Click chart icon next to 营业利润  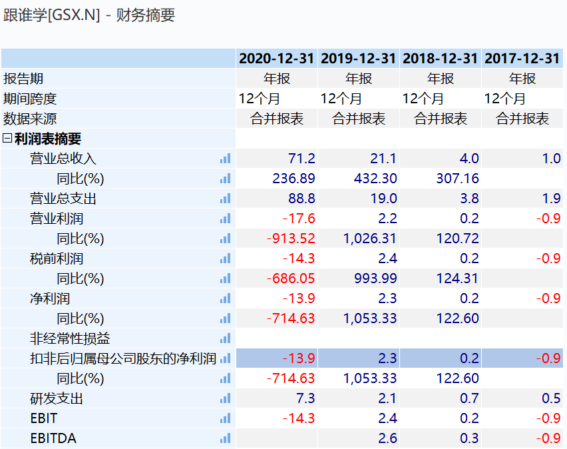tap(225, 219)
